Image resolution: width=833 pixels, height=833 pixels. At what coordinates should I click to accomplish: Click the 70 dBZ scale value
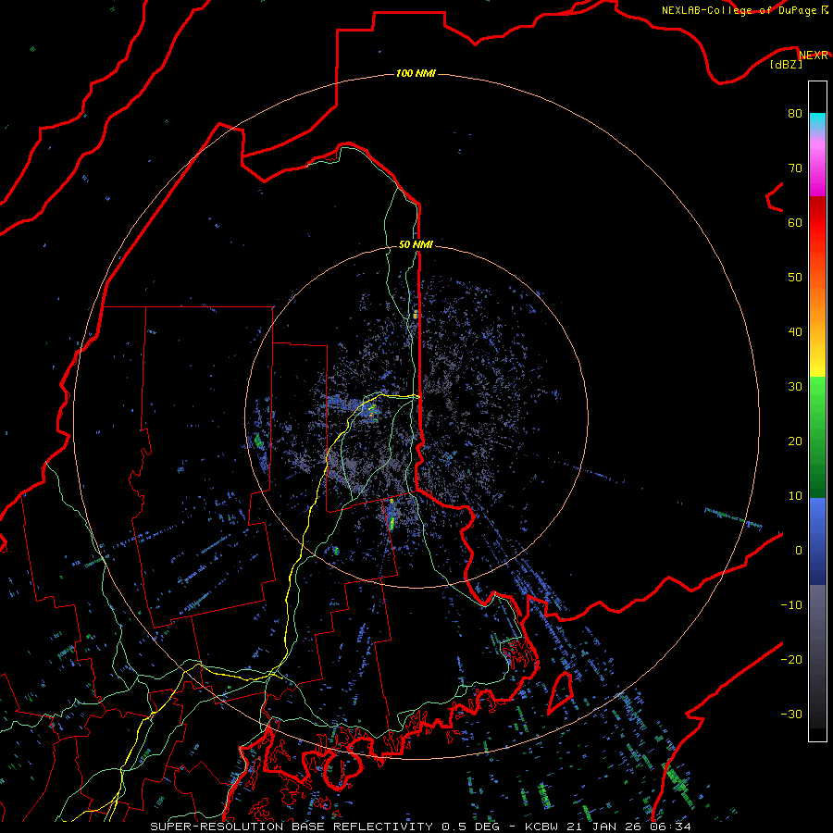[x=795, y=168]
